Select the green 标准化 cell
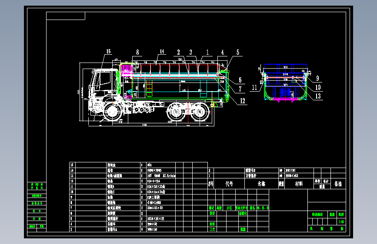 (243, 213)
